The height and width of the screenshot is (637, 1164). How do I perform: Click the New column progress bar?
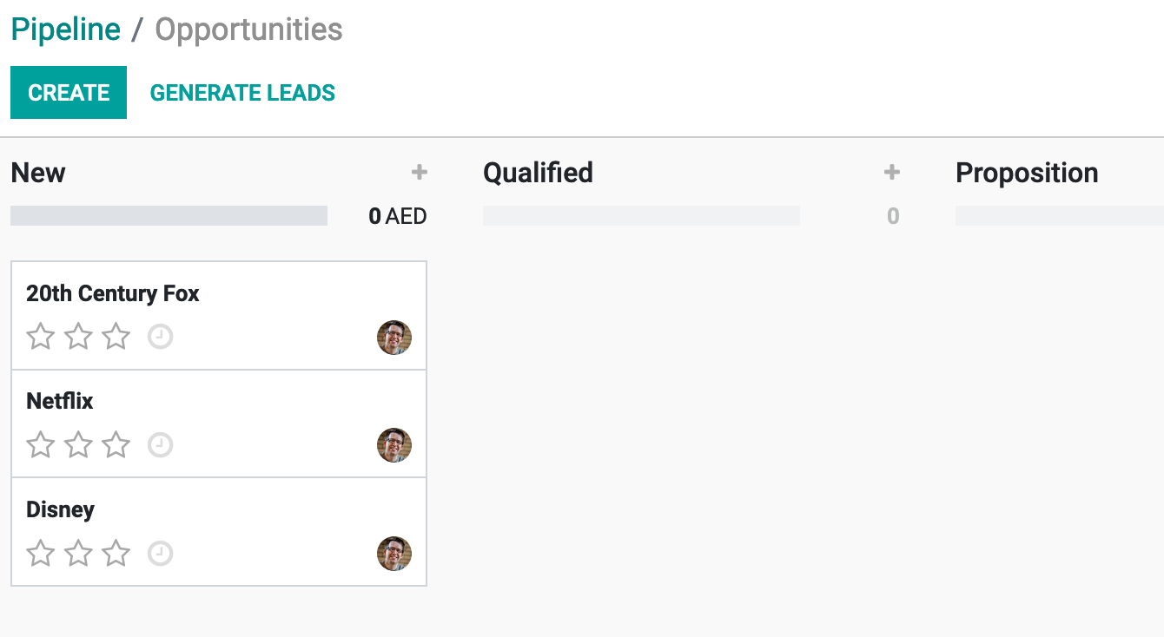169,215
